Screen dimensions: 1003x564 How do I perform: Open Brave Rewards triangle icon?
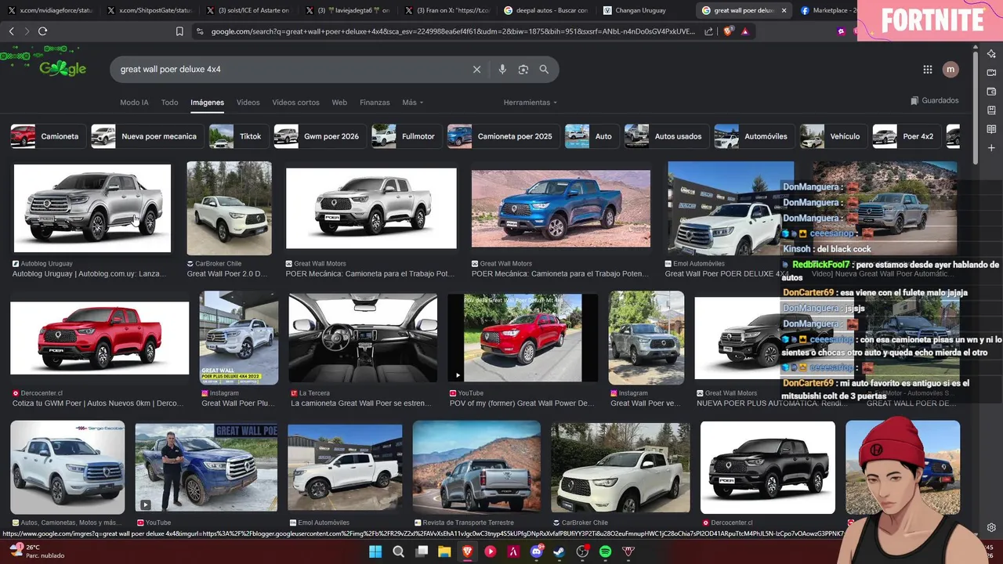coord(744,31)
